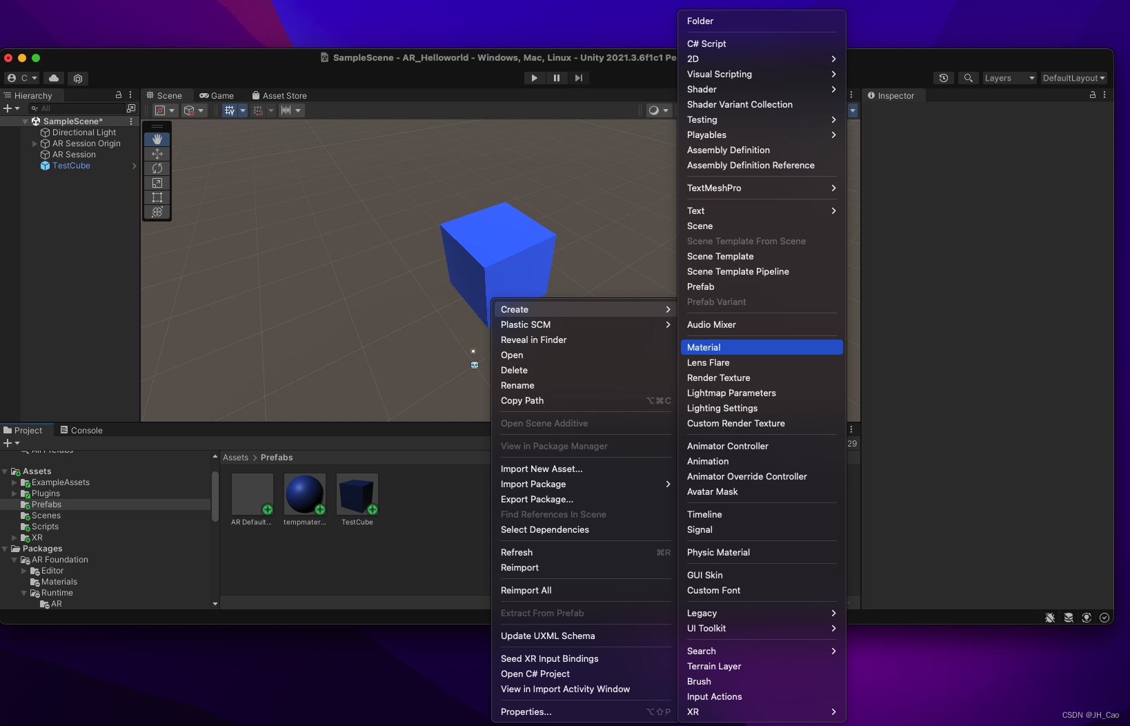Screen dimensions: 1130x726
Task: Click the auto-generate lighting status icon
Action: [1087, 618]
